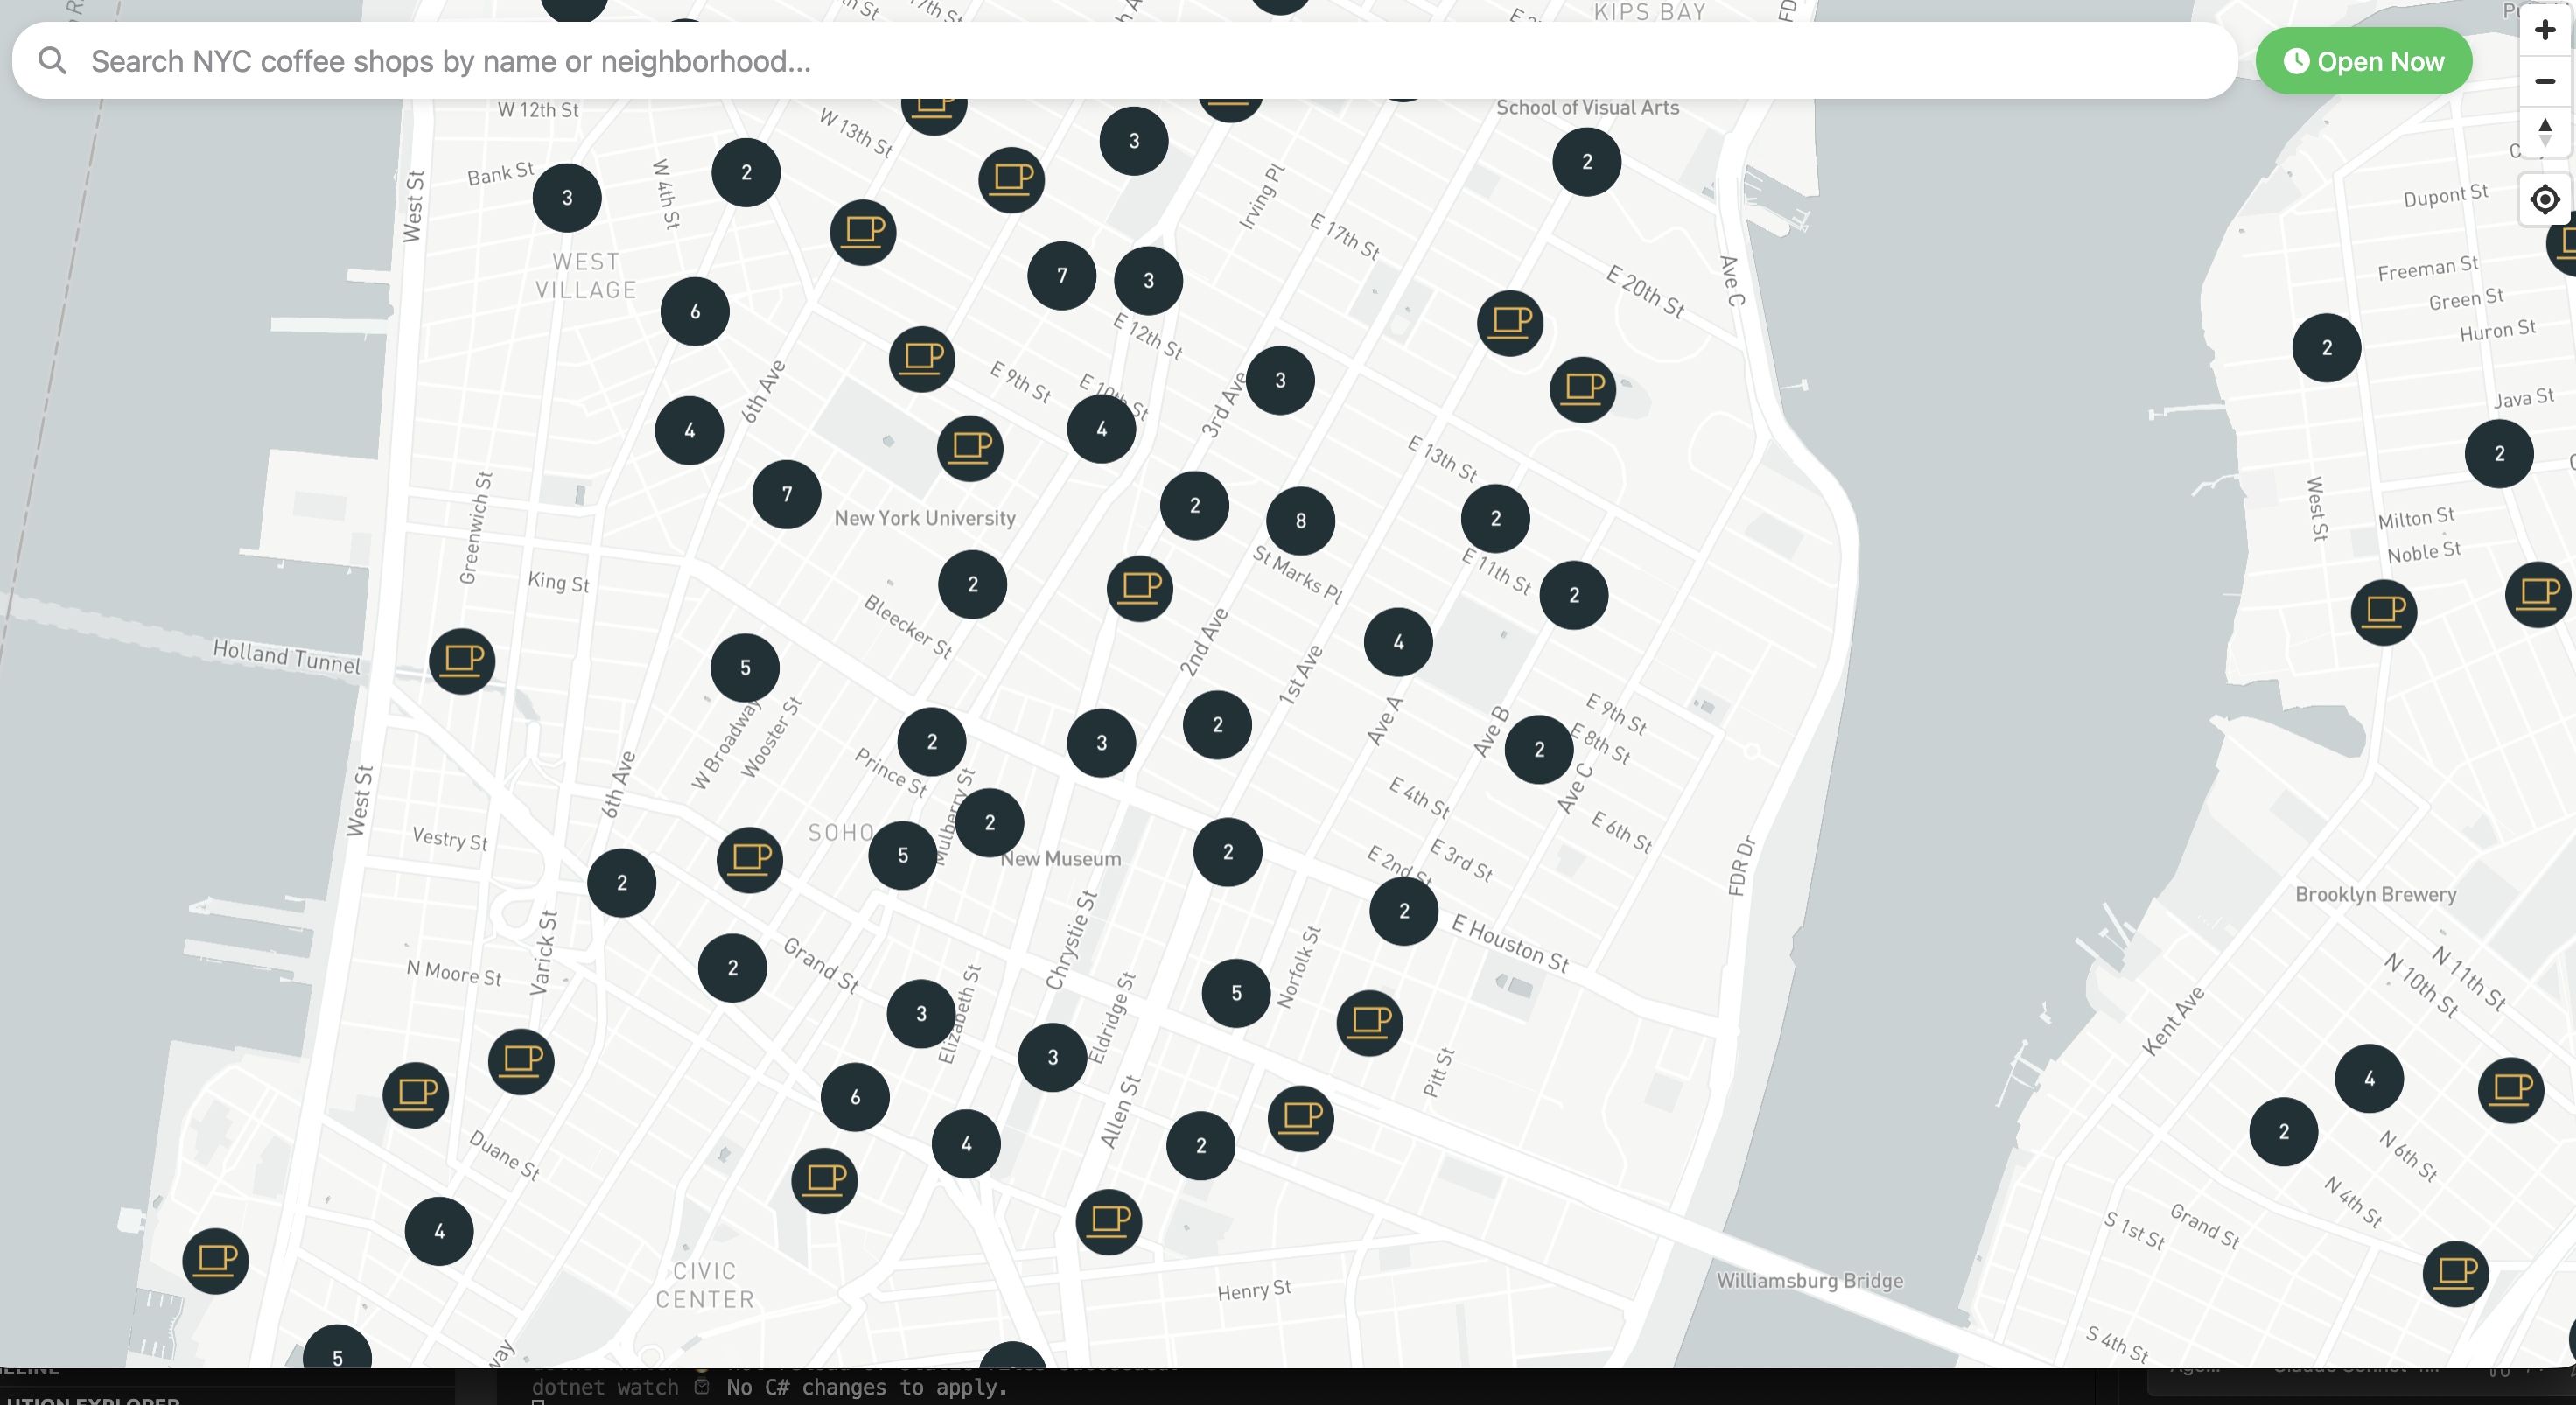
Task: Select the coffee marker in SoHo near Prince St
Action: coord(751,858)
